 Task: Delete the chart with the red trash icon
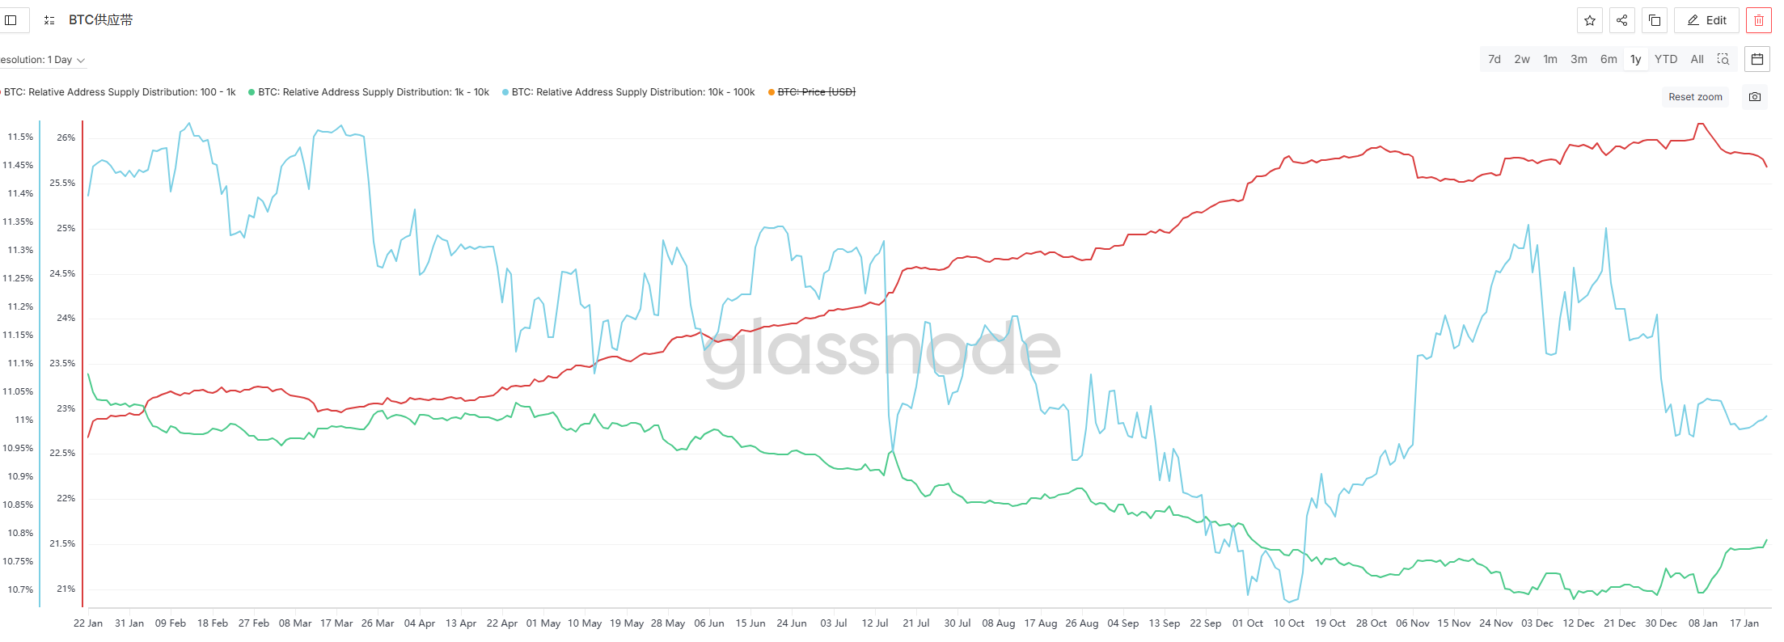(x=1759, y=20)
